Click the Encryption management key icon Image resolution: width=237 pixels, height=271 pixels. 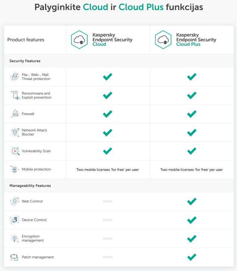click(15, 238)
